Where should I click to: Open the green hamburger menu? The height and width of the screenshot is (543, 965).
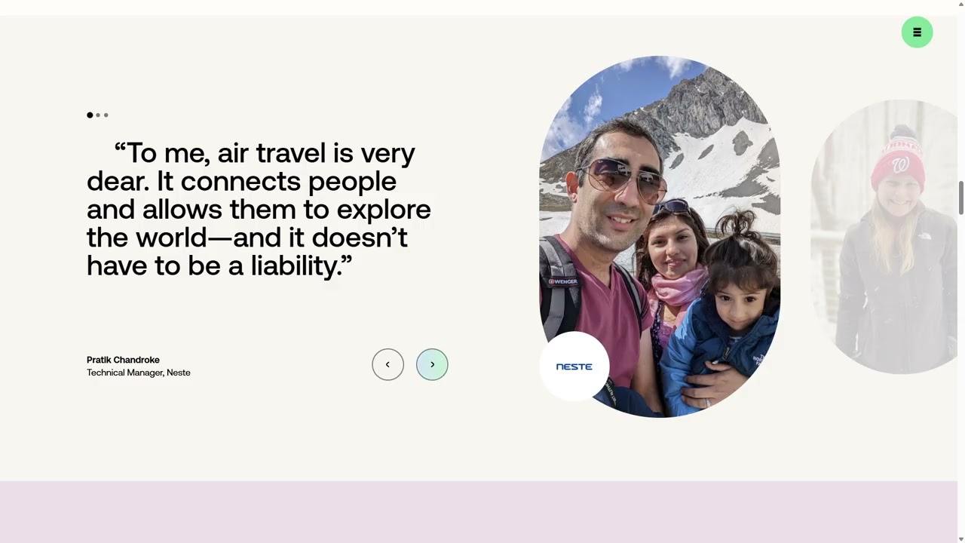917,32
